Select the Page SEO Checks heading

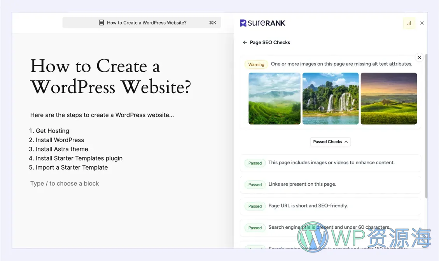tap(270, 42)
